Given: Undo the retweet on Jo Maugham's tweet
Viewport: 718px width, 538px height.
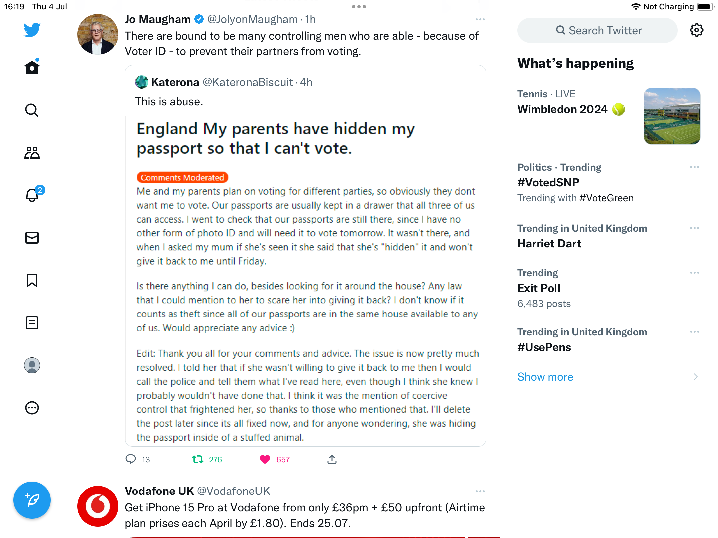Looking at the screenshot, I should (198, 459).
